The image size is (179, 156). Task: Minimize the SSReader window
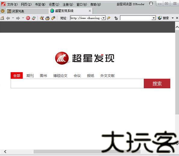click(160, 4)
